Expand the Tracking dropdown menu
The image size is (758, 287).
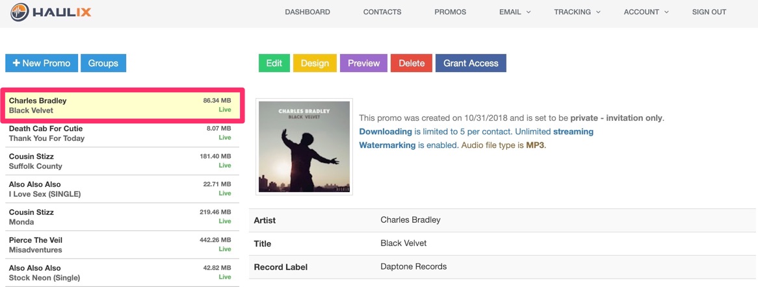coord(577,12)
